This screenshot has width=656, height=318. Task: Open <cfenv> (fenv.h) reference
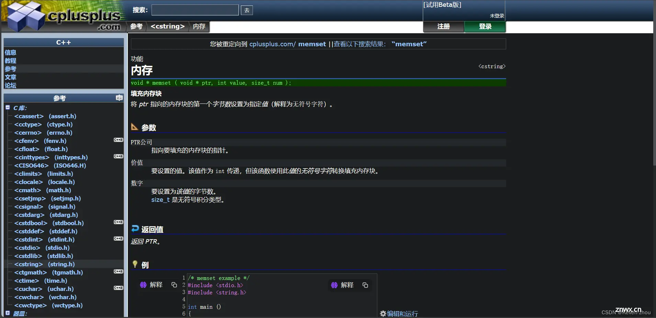click(x=40, y=141)
